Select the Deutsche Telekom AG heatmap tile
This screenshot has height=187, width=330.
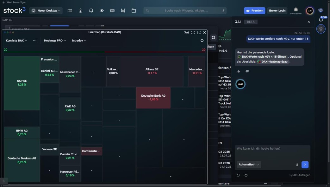coord(22,160)
